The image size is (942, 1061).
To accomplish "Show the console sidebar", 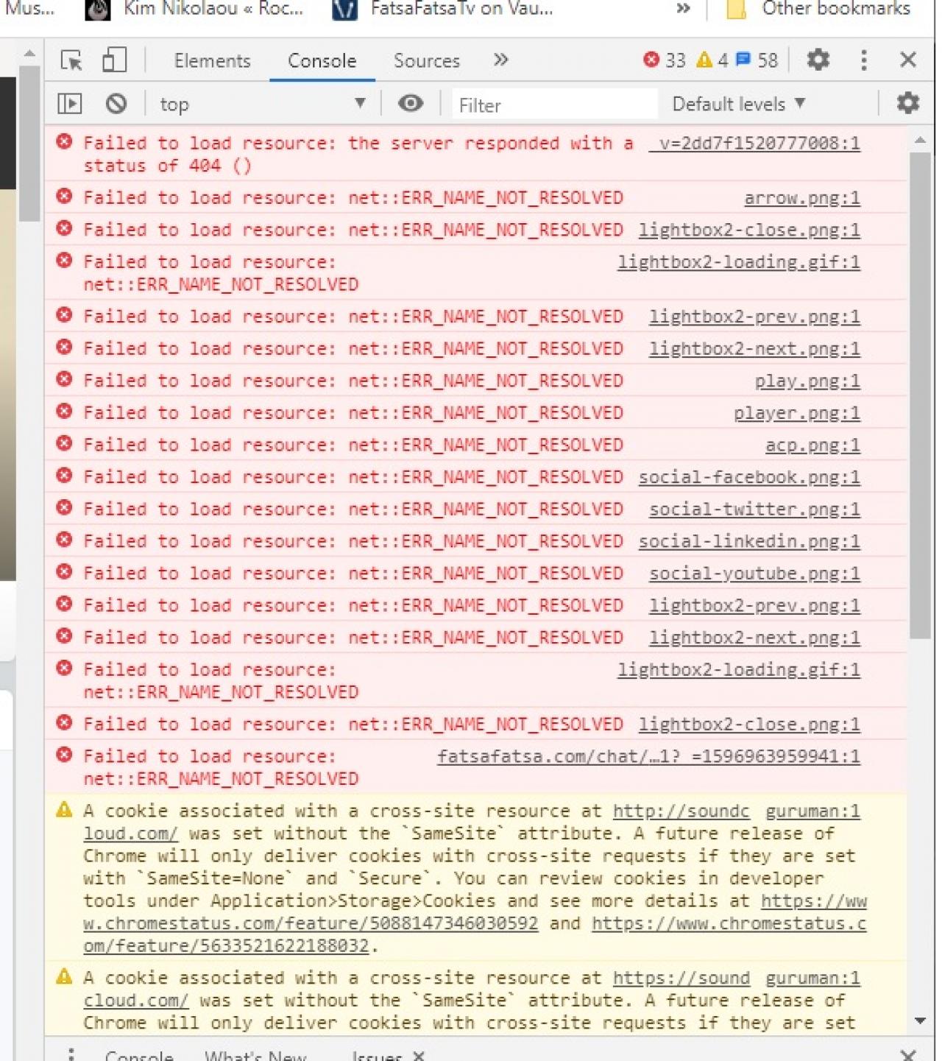I will pyautogui.click(x=70, y=104).
